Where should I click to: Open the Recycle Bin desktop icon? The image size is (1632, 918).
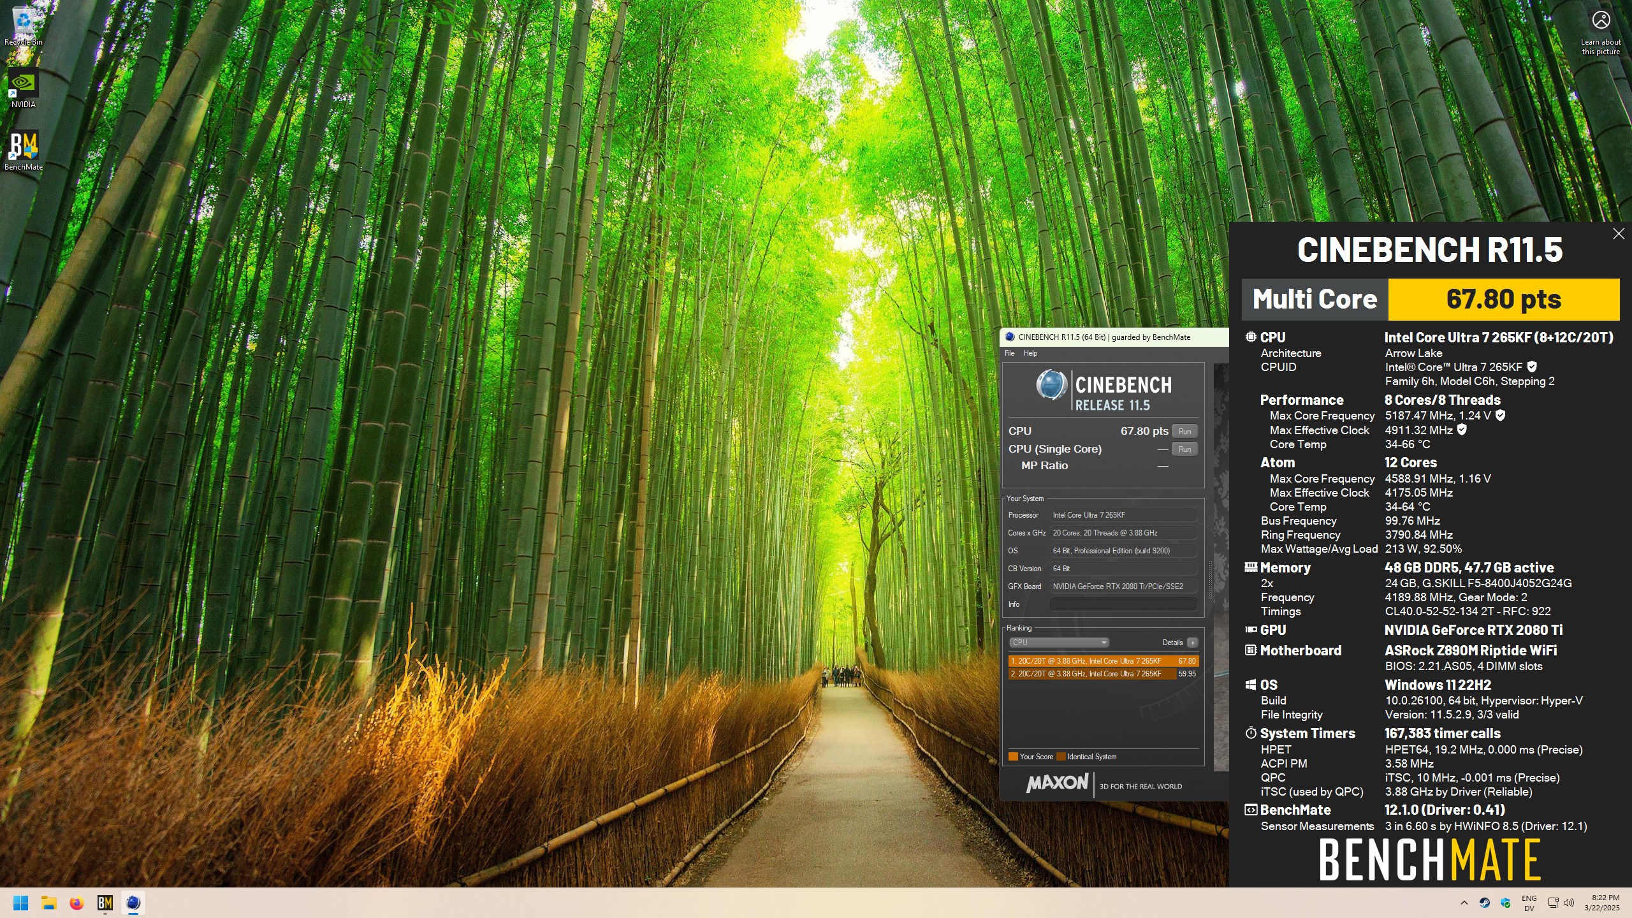(x=24, y=25)
